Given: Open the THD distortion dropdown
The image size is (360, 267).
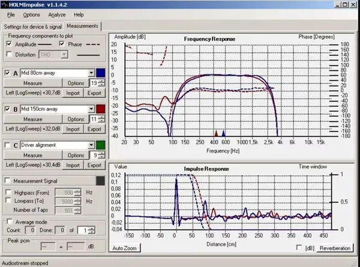Looking at the screenshot, I should point(65,55).
